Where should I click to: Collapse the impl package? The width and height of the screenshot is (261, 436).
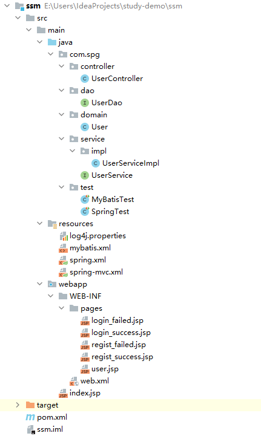(x=73, y=151)
